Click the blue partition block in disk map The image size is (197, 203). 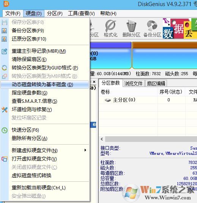point(111,55)
